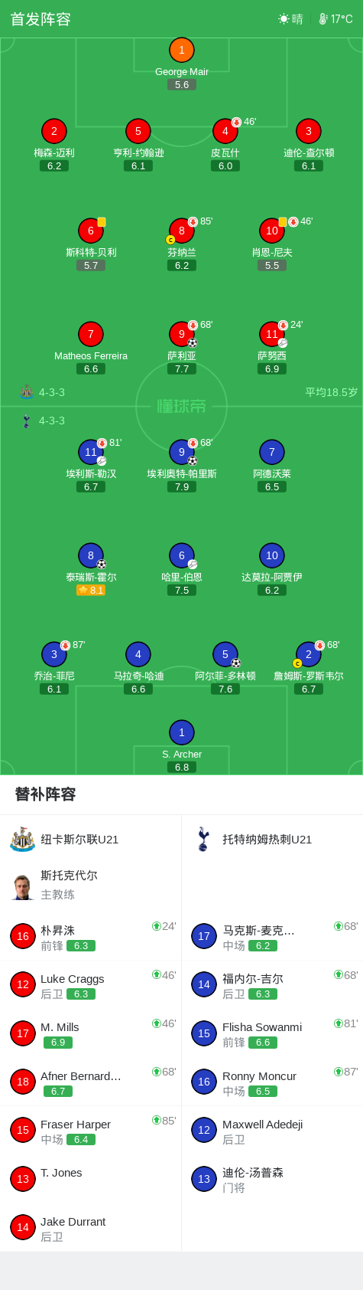Tap captain 詹姆斯-罗斯韦尔's number 2 icon
Screen dimensions: 363x1290
[308, 654]
